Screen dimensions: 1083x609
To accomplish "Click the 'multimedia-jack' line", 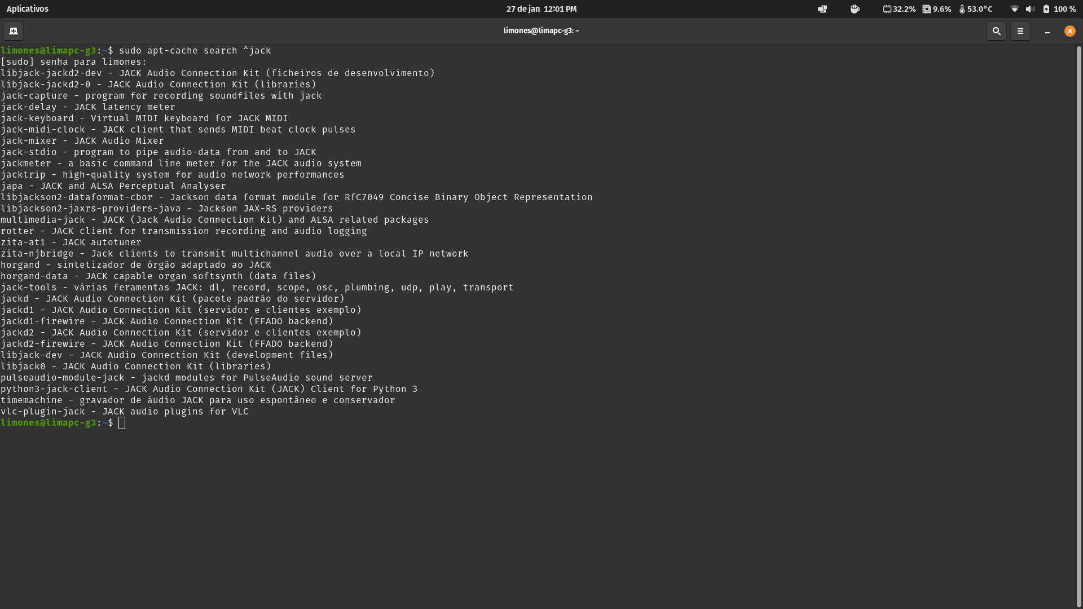I will pos(215,220).
